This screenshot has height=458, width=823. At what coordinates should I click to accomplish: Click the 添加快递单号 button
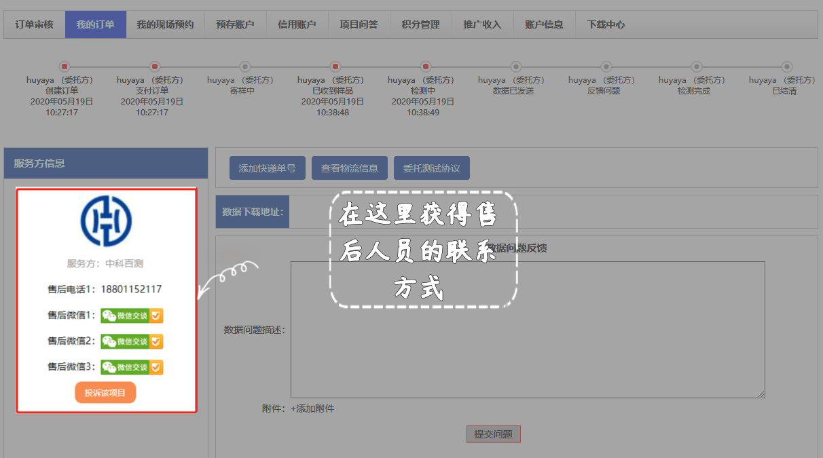pyautogui.click(x=267, y=168)
